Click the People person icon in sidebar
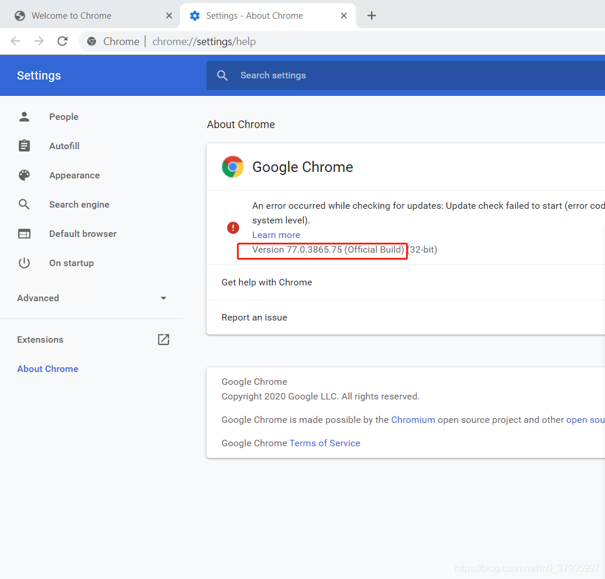Image resolution: width=605 pixels, height=579 pixels. click(24, 117)
